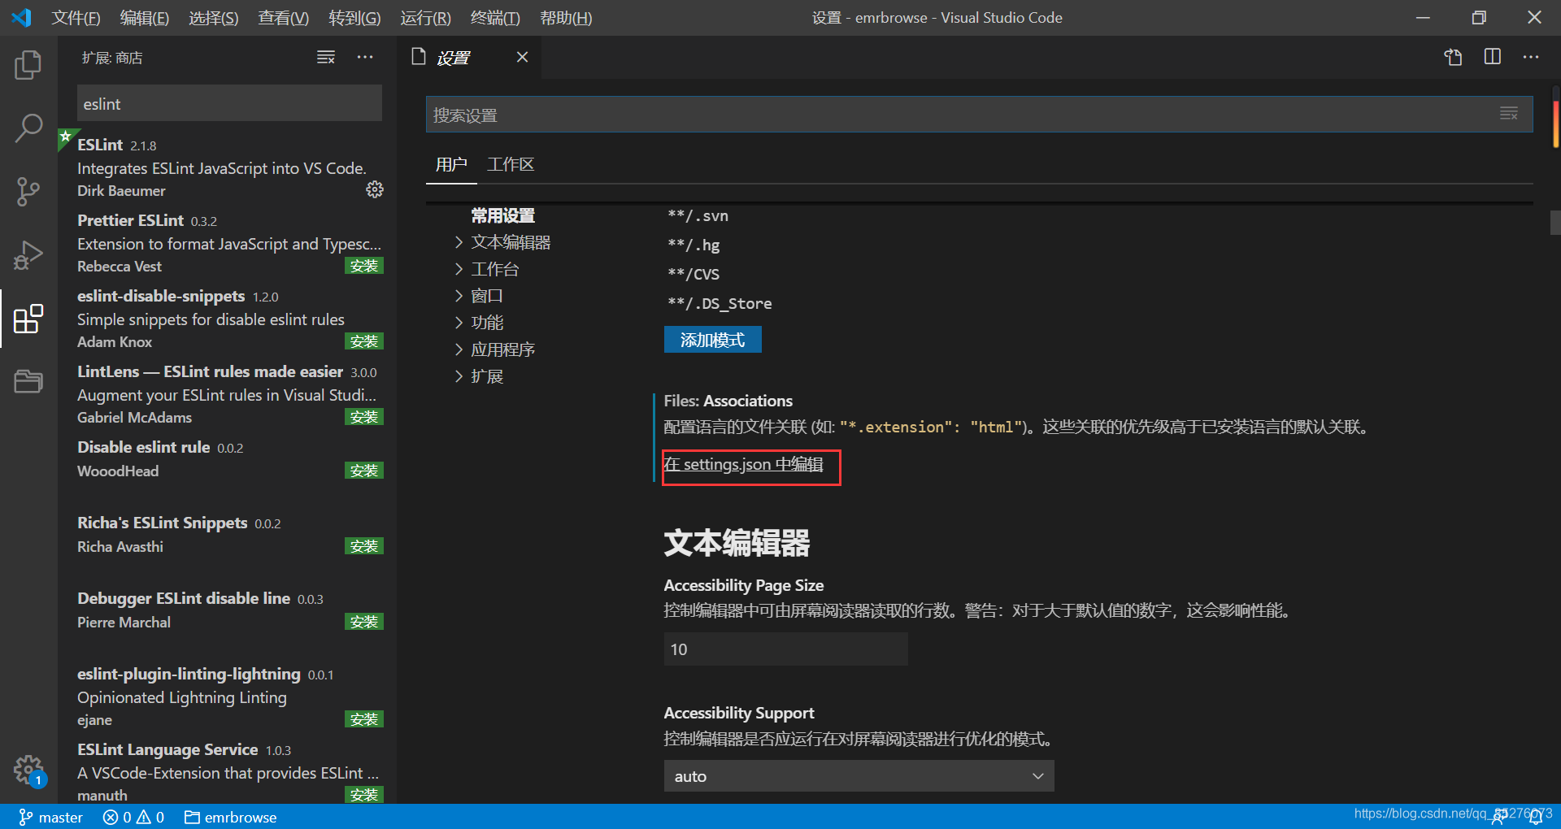This screenshot has height=829, width=1561.
Task: Expand 窗口 settings category
Action: point(479,296)
